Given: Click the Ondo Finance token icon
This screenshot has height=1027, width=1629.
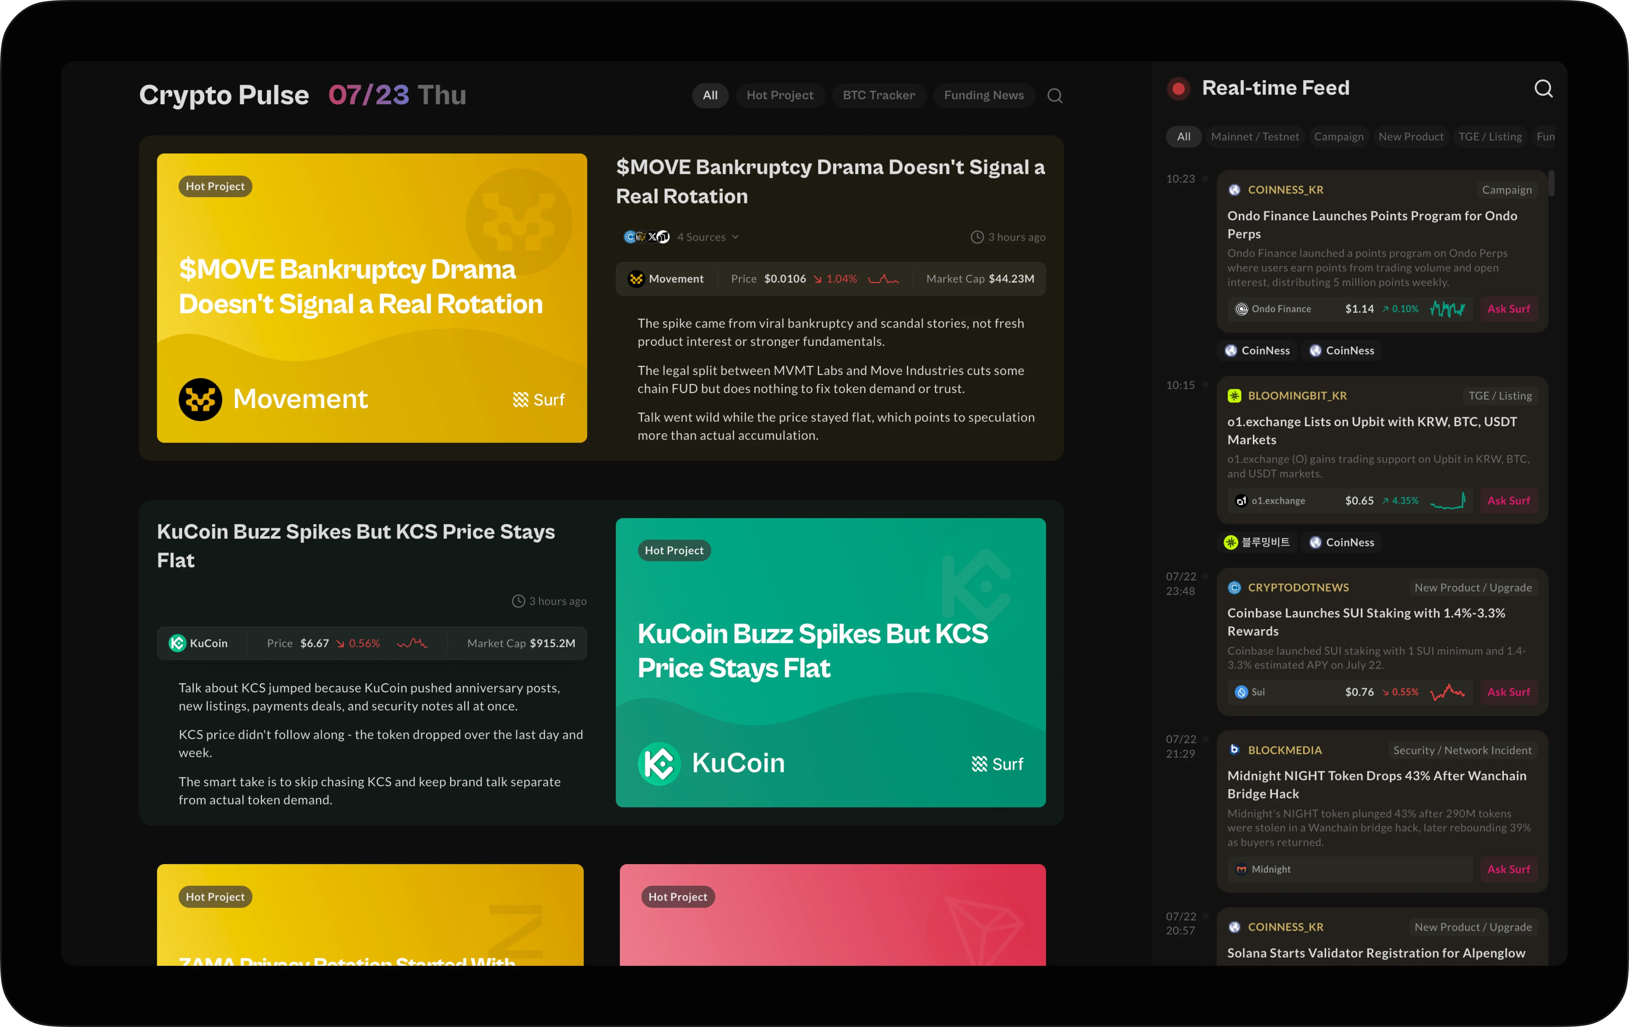Looking at the screenshot, I should 1241,309.
